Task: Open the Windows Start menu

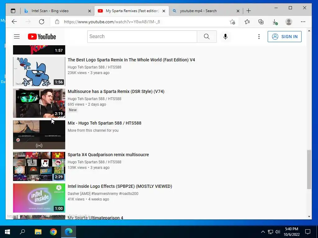Action: (7, 232)
